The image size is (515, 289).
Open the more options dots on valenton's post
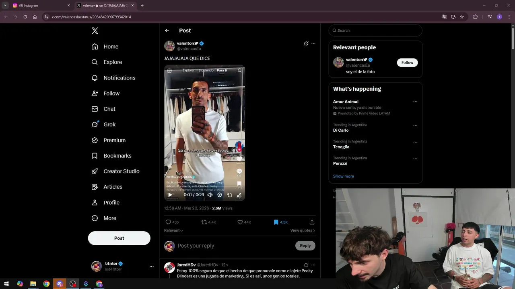(313, 43)
